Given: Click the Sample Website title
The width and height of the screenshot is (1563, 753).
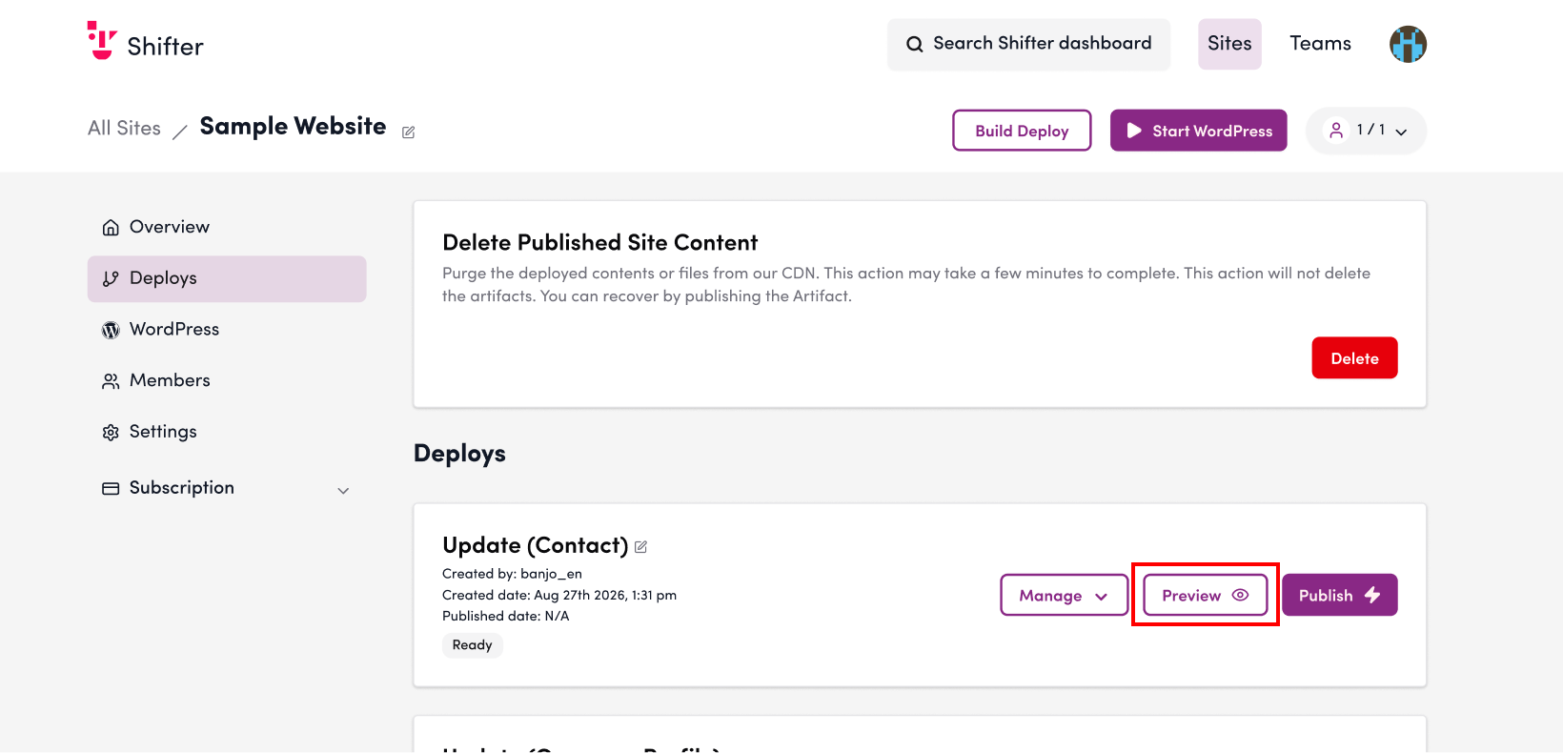Looking at the screenshot, I should pyautogui.click(x=293, y=127).
